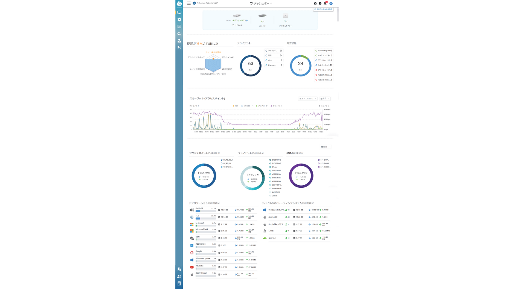514x289 pixels.
Task: Open the notifications bell icon
Action: (x=324, y=3)
